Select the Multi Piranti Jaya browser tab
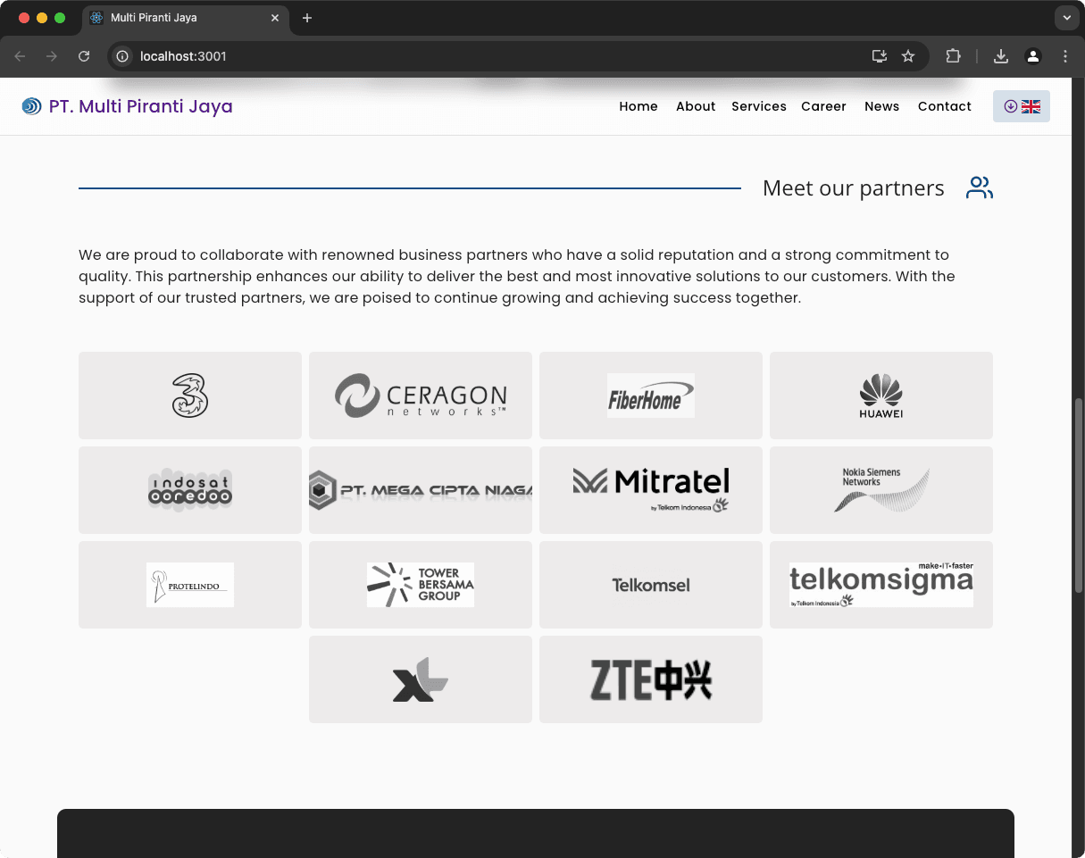The height and width of the screenshot is (858, 1085). point(186,18)
